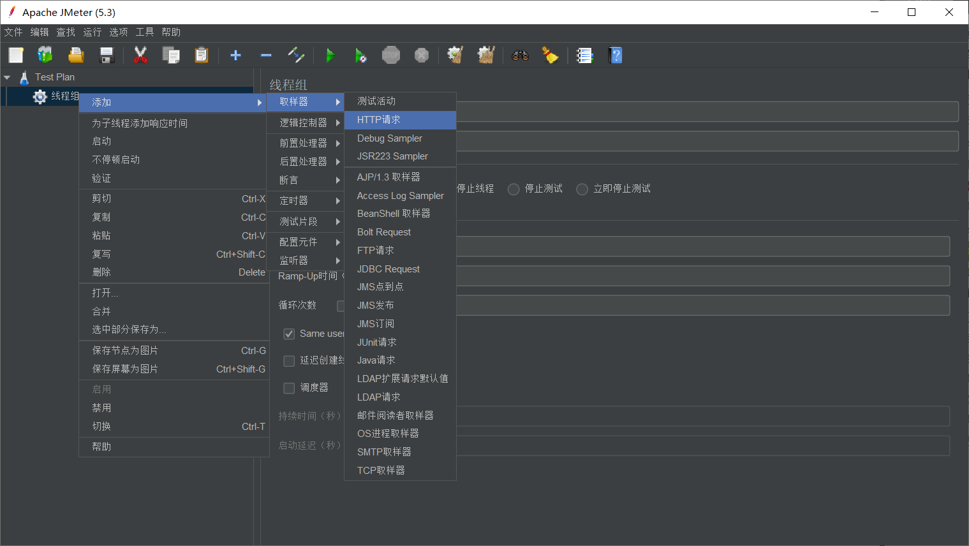Choose TCP取样器 entry
969x546 pixels.
point(400,470)
